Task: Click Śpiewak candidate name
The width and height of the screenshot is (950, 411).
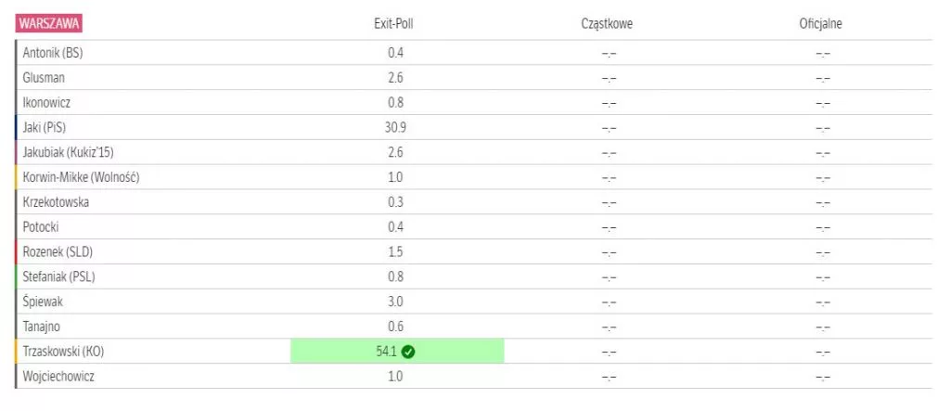Action: [43, 302]
